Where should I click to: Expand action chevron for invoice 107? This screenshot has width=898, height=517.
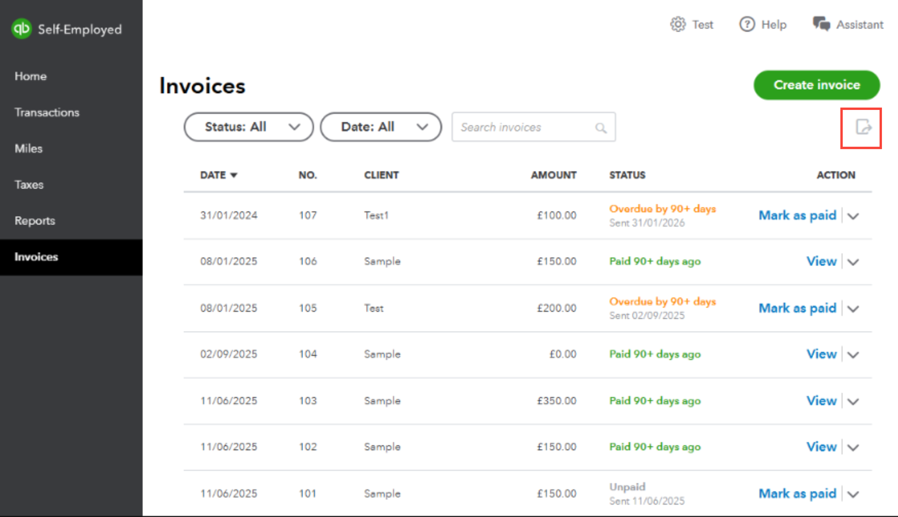(x=853, y=216)
